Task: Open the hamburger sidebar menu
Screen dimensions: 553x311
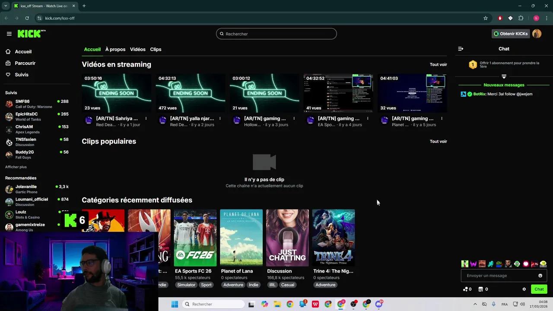Action: [x=9, y=34]
